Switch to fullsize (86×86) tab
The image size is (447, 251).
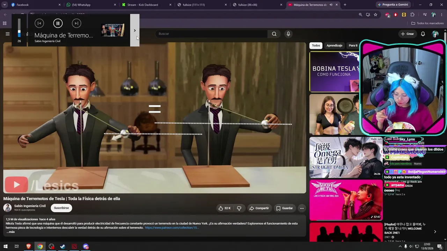pos(258,5)
